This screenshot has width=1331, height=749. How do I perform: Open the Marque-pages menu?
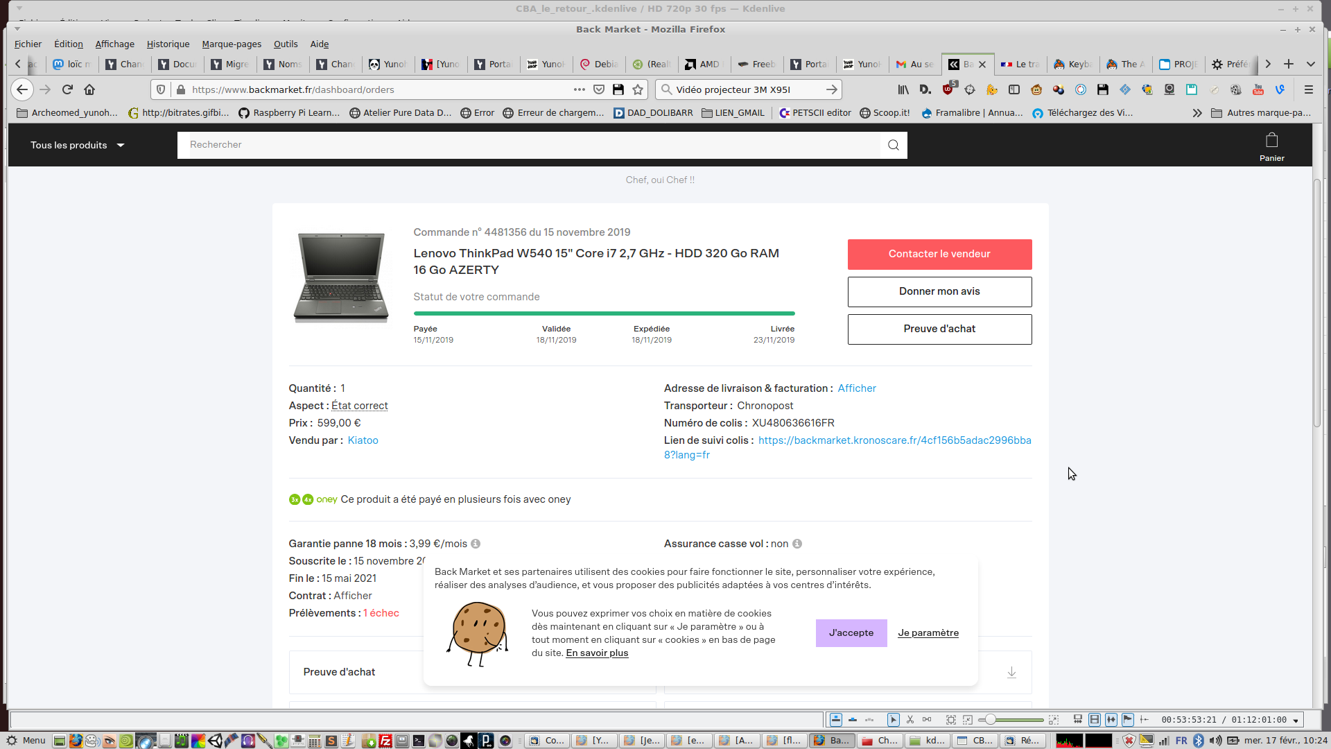point(232,44)
